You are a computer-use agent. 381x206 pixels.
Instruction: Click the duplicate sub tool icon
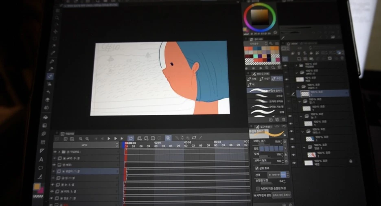coord(277,120)
